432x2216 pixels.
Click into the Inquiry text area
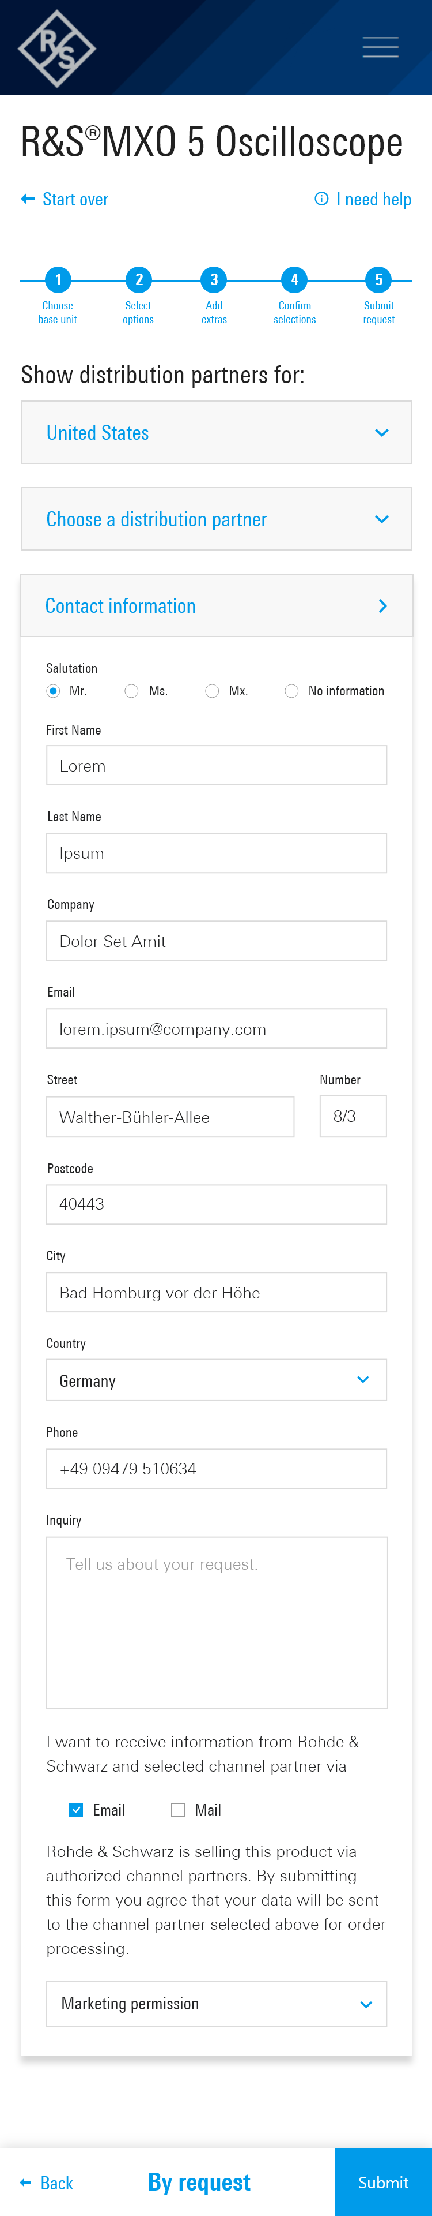(217, 1622)
